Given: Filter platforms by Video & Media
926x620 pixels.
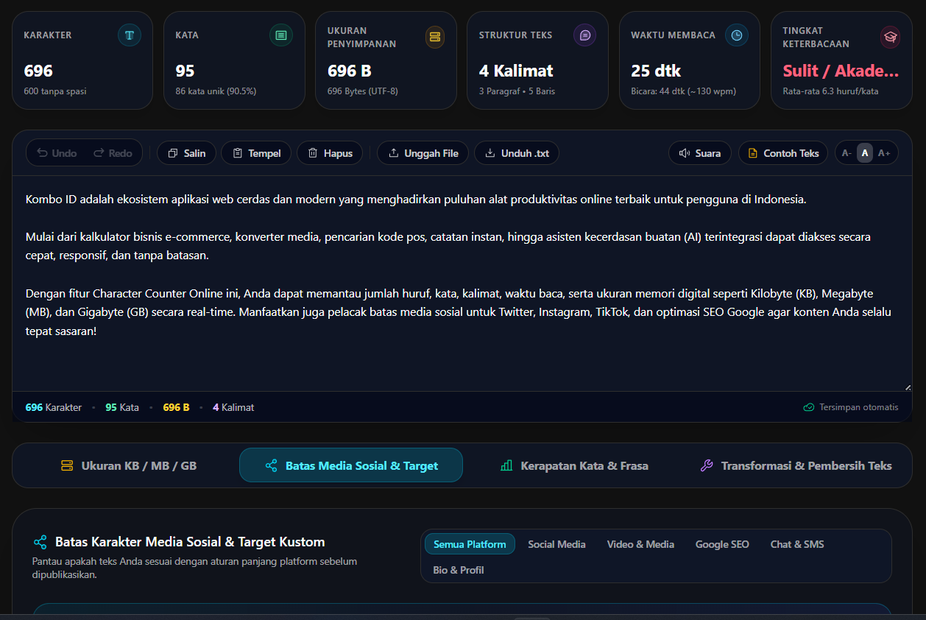Looking at the screenshot, I should point(640,544).
